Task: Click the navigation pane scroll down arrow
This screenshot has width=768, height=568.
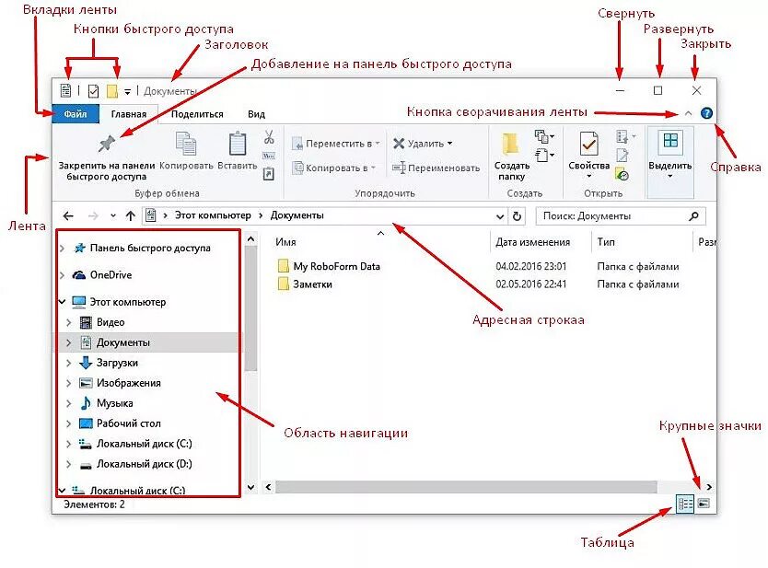Action: [250, 487]
